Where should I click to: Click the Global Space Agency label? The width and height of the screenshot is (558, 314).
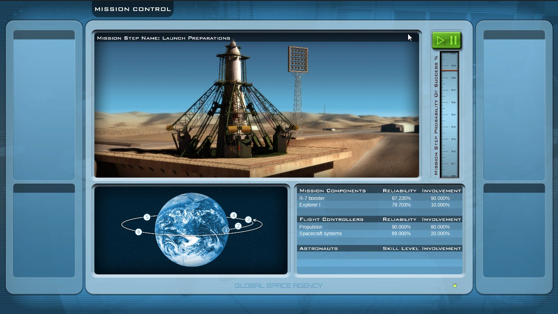[x=279, y=286]
